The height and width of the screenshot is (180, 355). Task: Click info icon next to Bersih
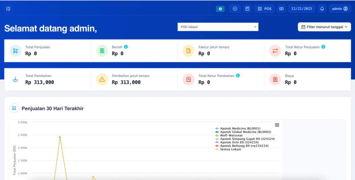126,47
